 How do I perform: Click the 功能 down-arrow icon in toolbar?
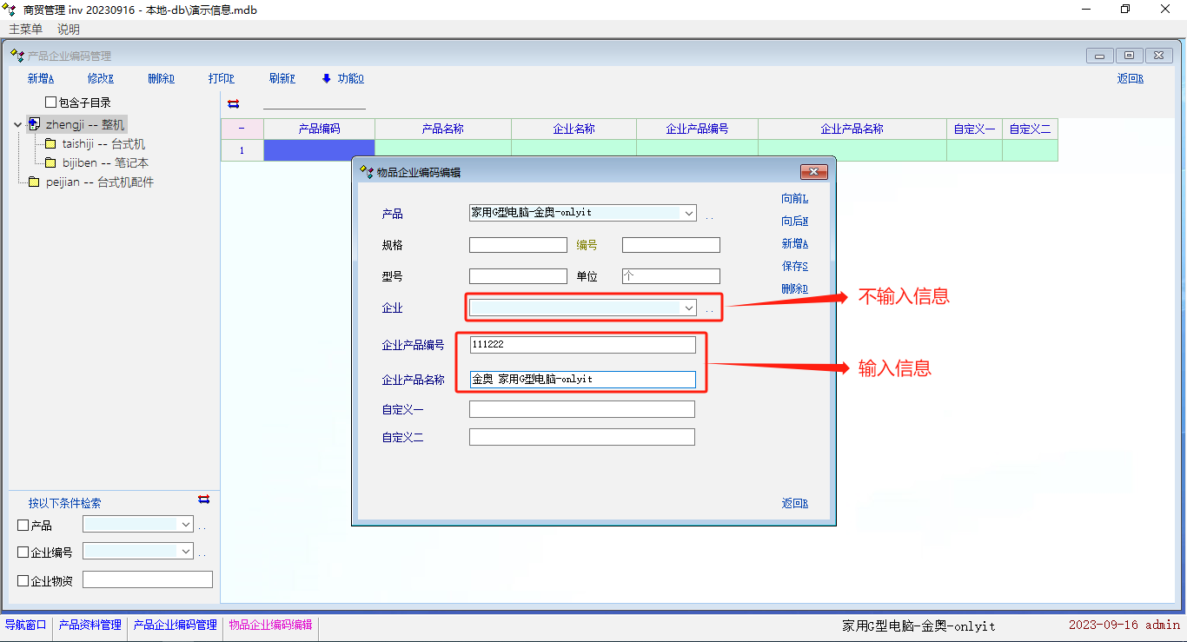coord(327,78)
